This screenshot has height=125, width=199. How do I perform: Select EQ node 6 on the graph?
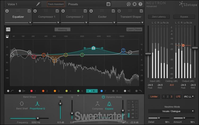click(93, 48)
